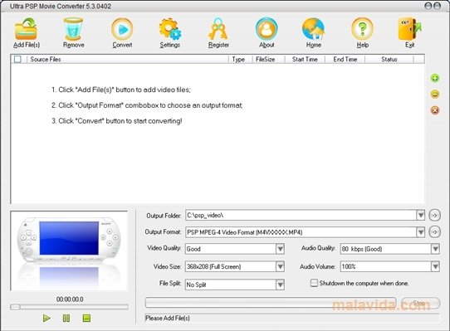Open the About dialog icon
Image resolution: width=450 pixels, height=331 pixels.
pos(267,29)
